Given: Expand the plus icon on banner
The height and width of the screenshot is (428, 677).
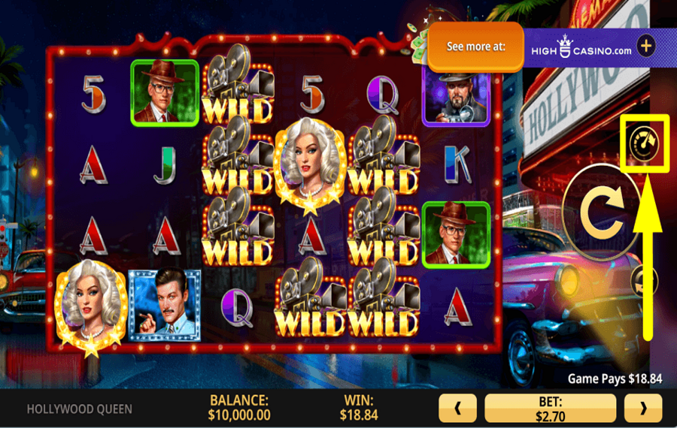Looking at the screenshot, I should coord(646,46).
